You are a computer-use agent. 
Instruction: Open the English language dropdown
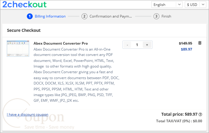(x=167, y=5)
